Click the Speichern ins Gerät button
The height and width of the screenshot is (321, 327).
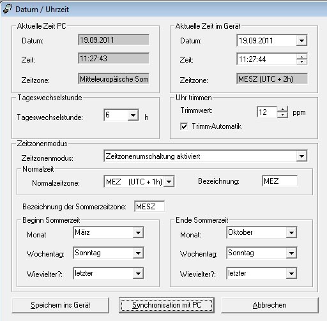point(61,305)
